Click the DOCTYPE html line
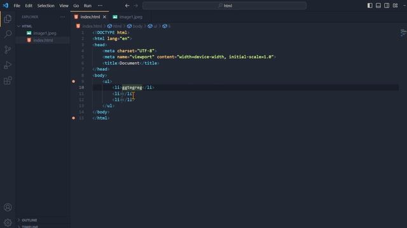This screenshot has width=407, height=228. coord(111,32)
